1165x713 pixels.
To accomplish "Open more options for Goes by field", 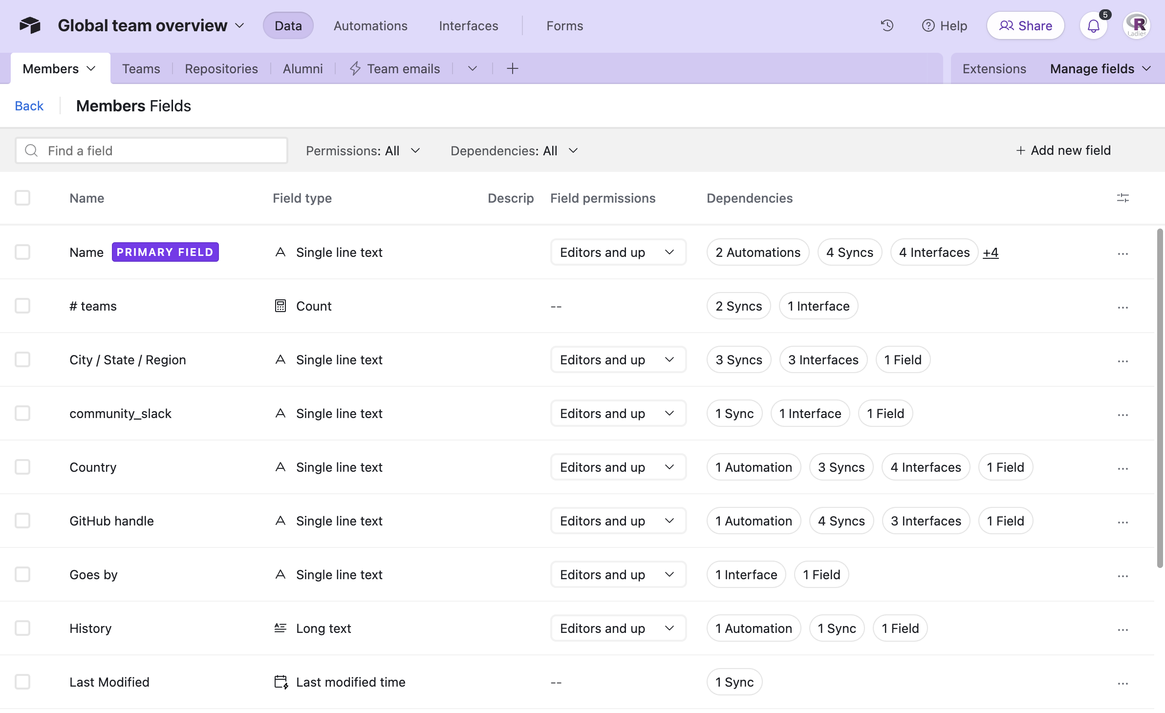I will coord(1122,576).
